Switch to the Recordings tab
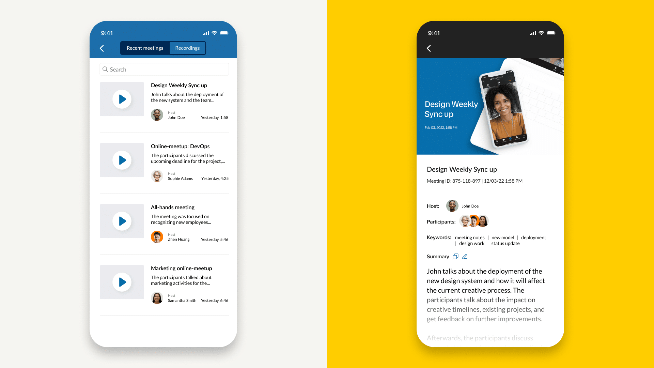Viewport: 654px width, 368px height. pos(187,48)
